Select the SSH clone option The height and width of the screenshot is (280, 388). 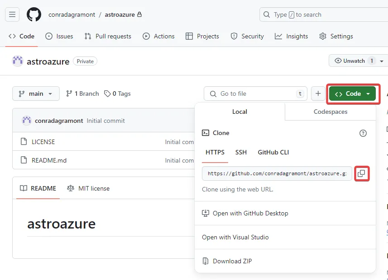(x=241, y=152)
